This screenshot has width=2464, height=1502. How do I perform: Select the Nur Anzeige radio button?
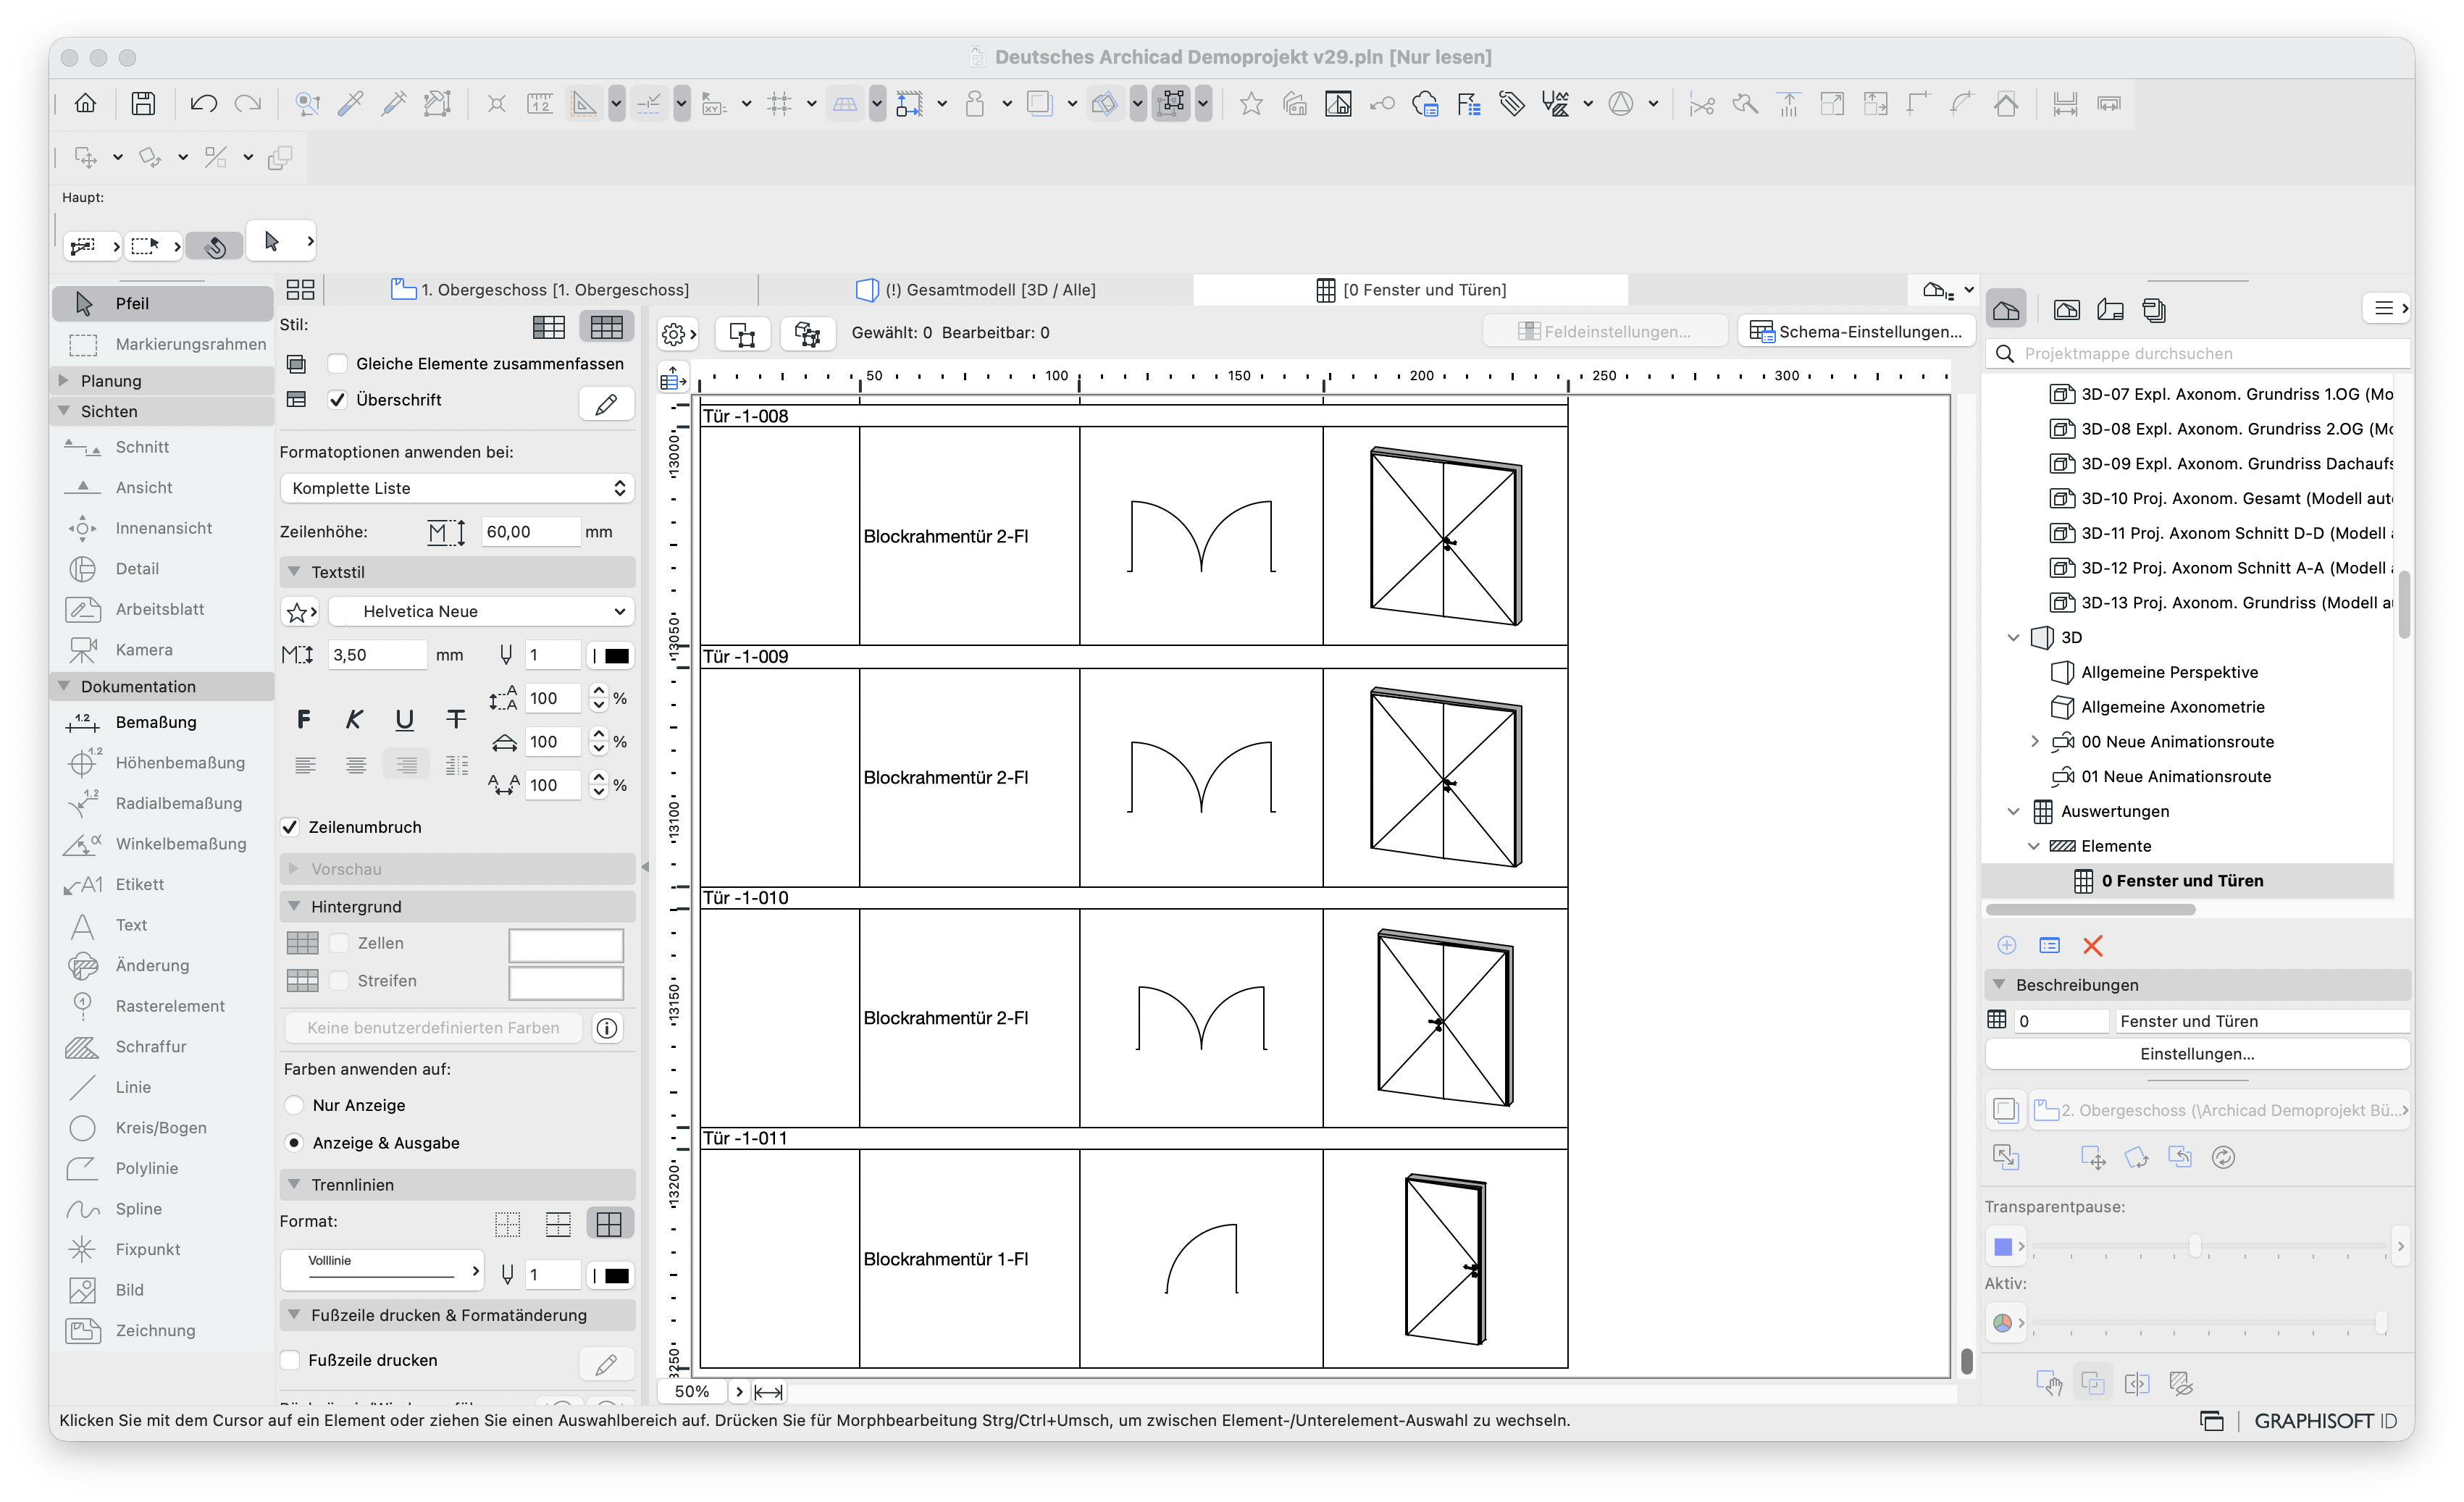[295, 1105]
